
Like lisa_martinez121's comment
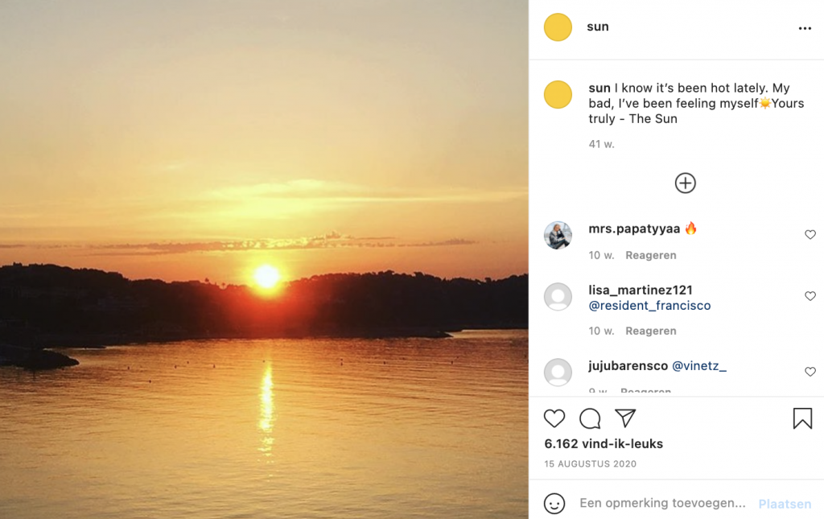pyautogui.click(x=810, y=296)
